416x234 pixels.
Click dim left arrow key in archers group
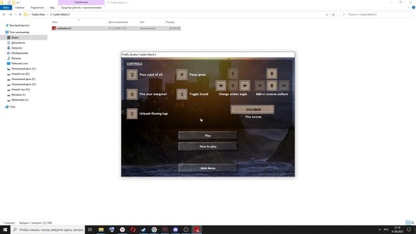click(x=260, y=85)
